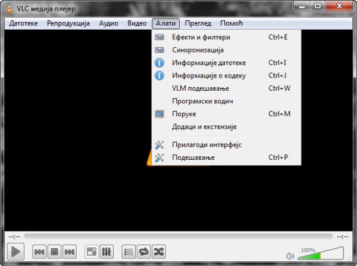The width and height of the screenshot is (357, 266).
Task: Toggle fullscreen video mode icon
Action: point(92,252)
